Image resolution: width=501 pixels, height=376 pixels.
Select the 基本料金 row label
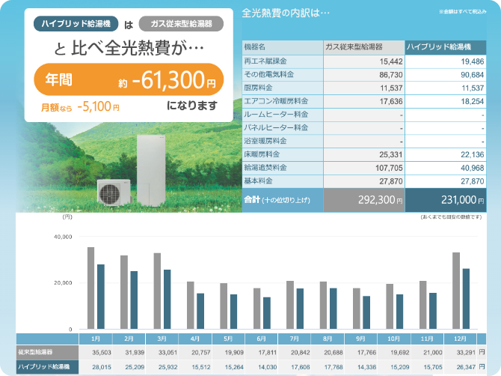click(x=258, y=181)
